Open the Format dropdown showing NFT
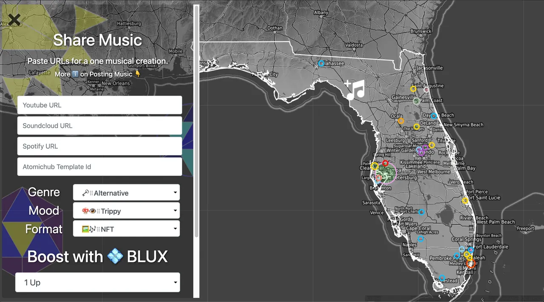The image size is (544, 302). (x=126, y=229)
